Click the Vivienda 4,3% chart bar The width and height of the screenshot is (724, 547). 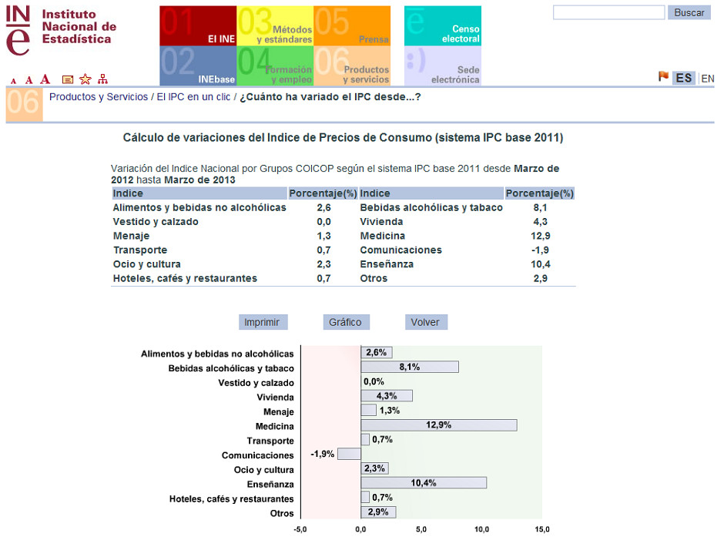(387, 396)
